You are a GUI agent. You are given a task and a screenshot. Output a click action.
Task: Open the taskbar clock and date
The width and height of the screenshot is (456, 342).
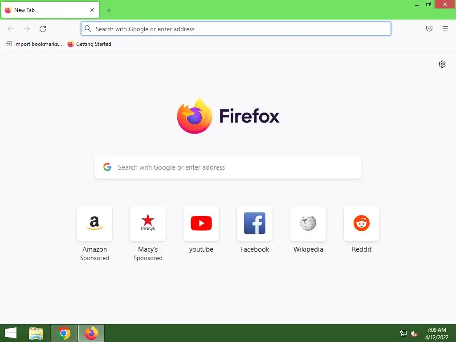tap(436, 334)
